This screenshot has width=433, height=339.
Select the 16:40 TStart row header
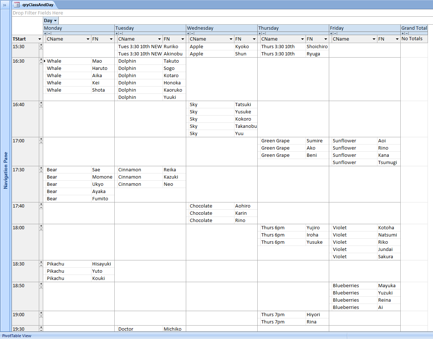click(x=25, y=119)
